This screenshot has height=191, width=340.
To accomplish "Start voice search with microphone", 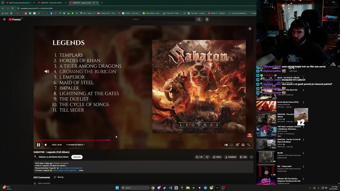I will point(207,19).
